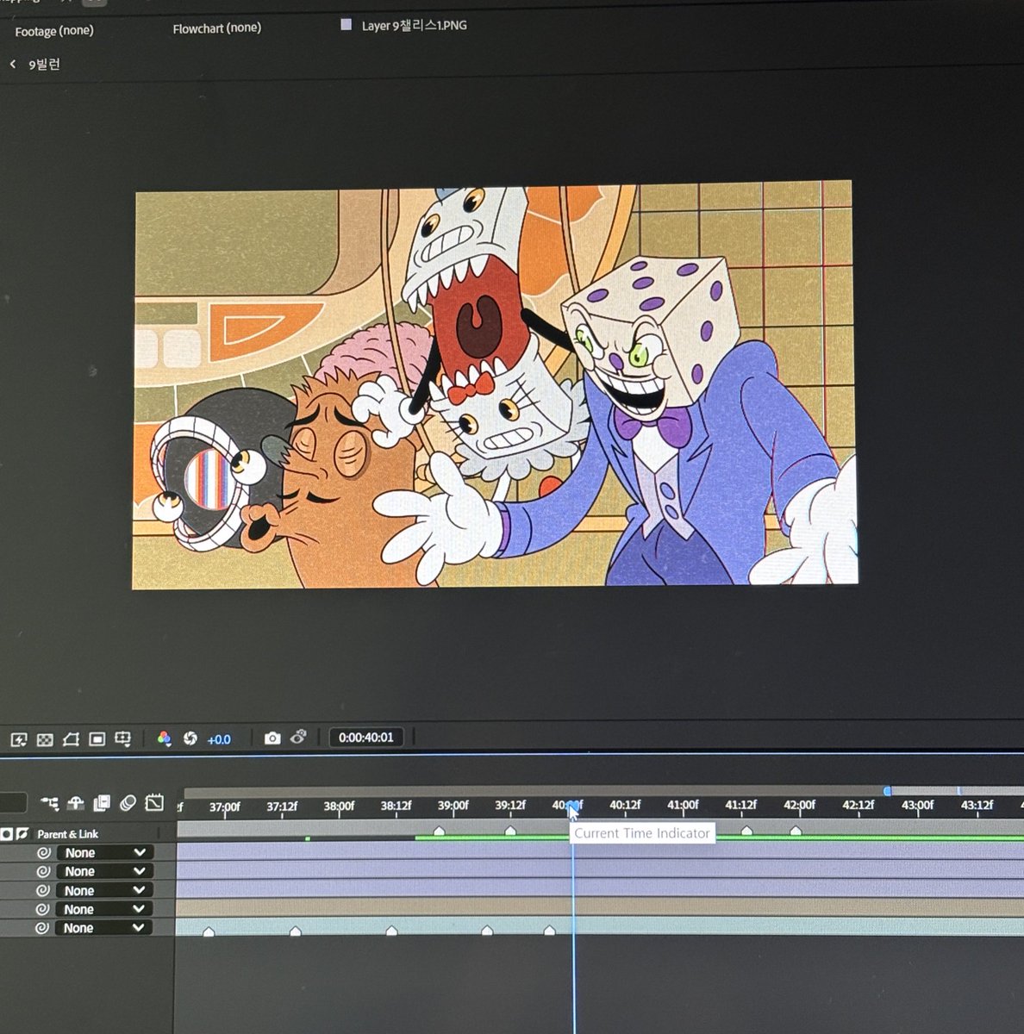Open the composition mini-flowchart icon
This screenshot has height=1034, width=1024.
[x=50, y=803]
